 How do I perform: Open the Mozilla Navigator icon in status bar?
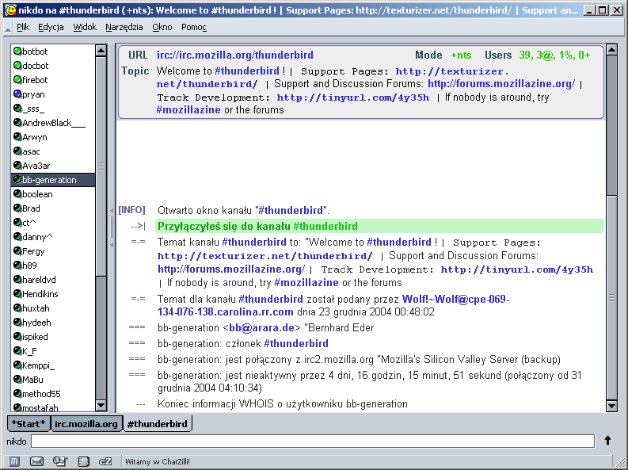pyautogui.click(x=14, y=461)
